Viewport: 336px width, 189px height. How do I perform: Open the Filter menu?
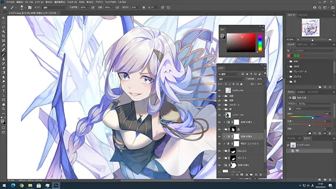click(72, 2)
